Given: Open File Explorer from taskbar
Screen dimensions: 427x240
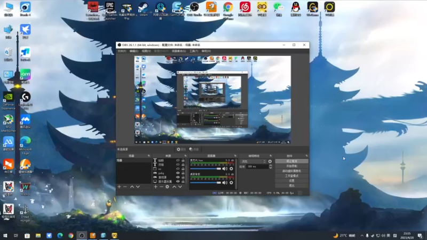Looking at the screenshot, I should (x=38, y=236).
